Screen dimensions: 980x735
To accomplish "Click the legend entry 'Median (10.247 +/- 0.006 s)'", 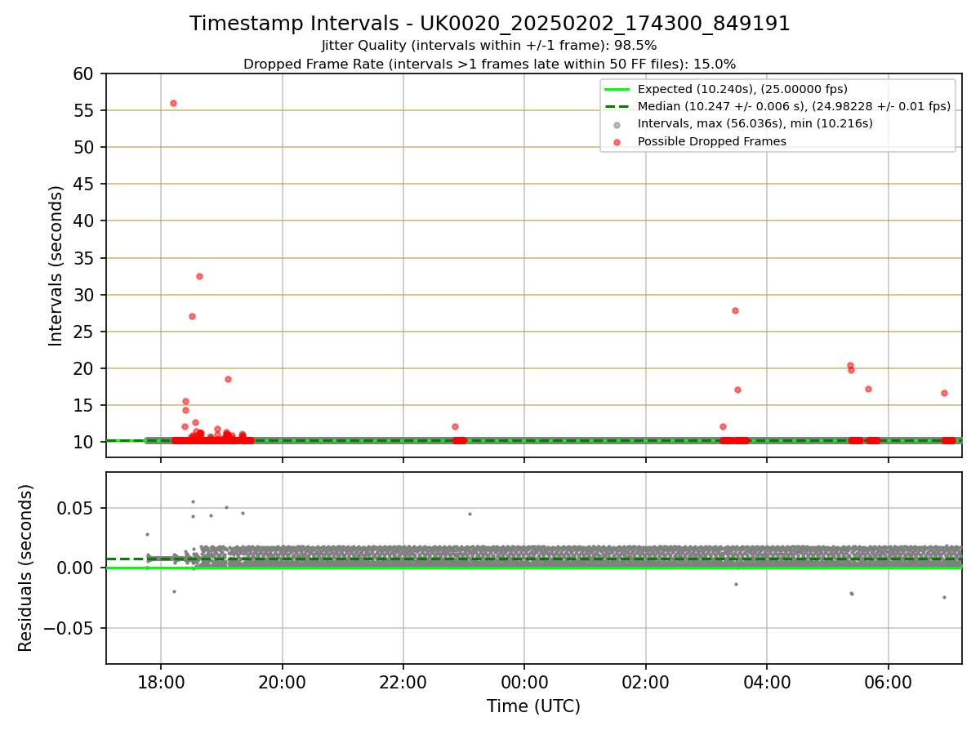I will coord(794,106).
